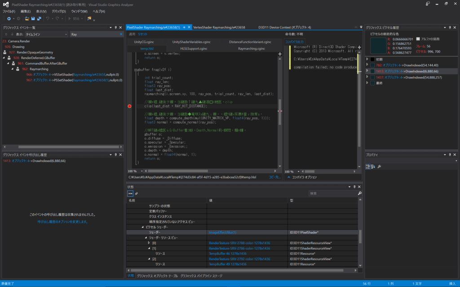Viewport: 460px width, 287px height.
Task: Toggle checkbox for the 782 DrawIndexed entry
Action: click(373, 65)
